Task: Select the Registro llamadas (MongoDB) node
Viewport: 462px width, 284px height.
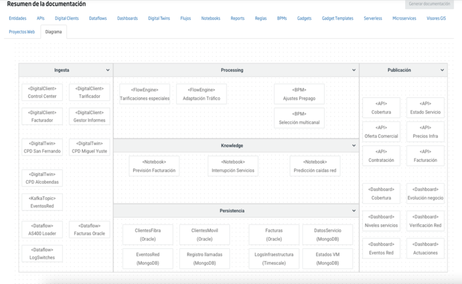Action: click(204, 259)
